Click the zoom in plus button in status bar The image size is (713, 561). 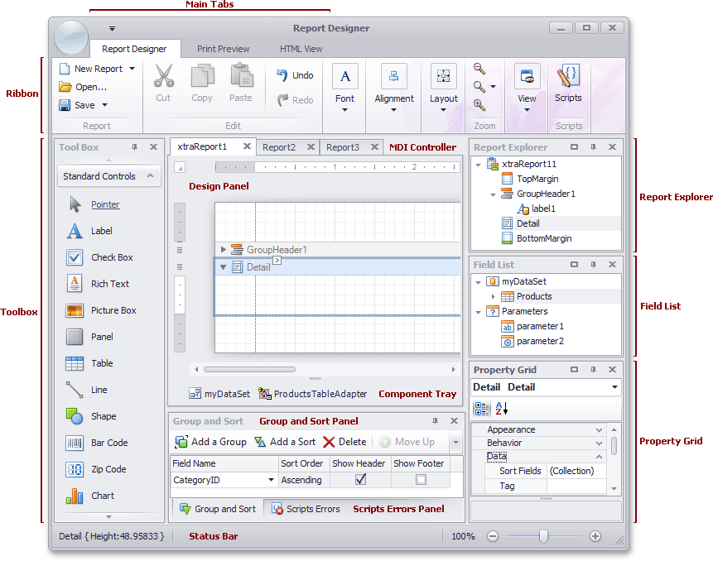595,536
